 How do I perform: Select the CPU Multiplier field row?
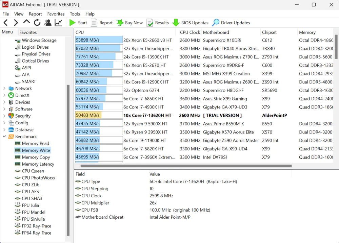click(183, 203)
